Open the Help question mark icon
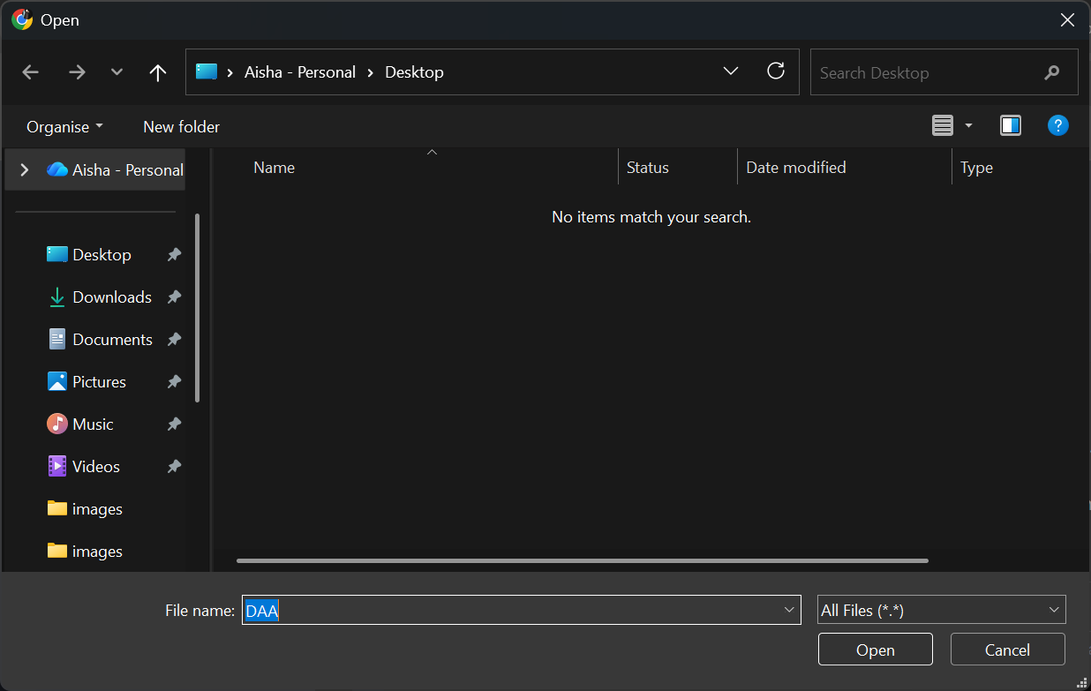The width and height of the screenshot is (1091, 691). [x=1057, y=125]
